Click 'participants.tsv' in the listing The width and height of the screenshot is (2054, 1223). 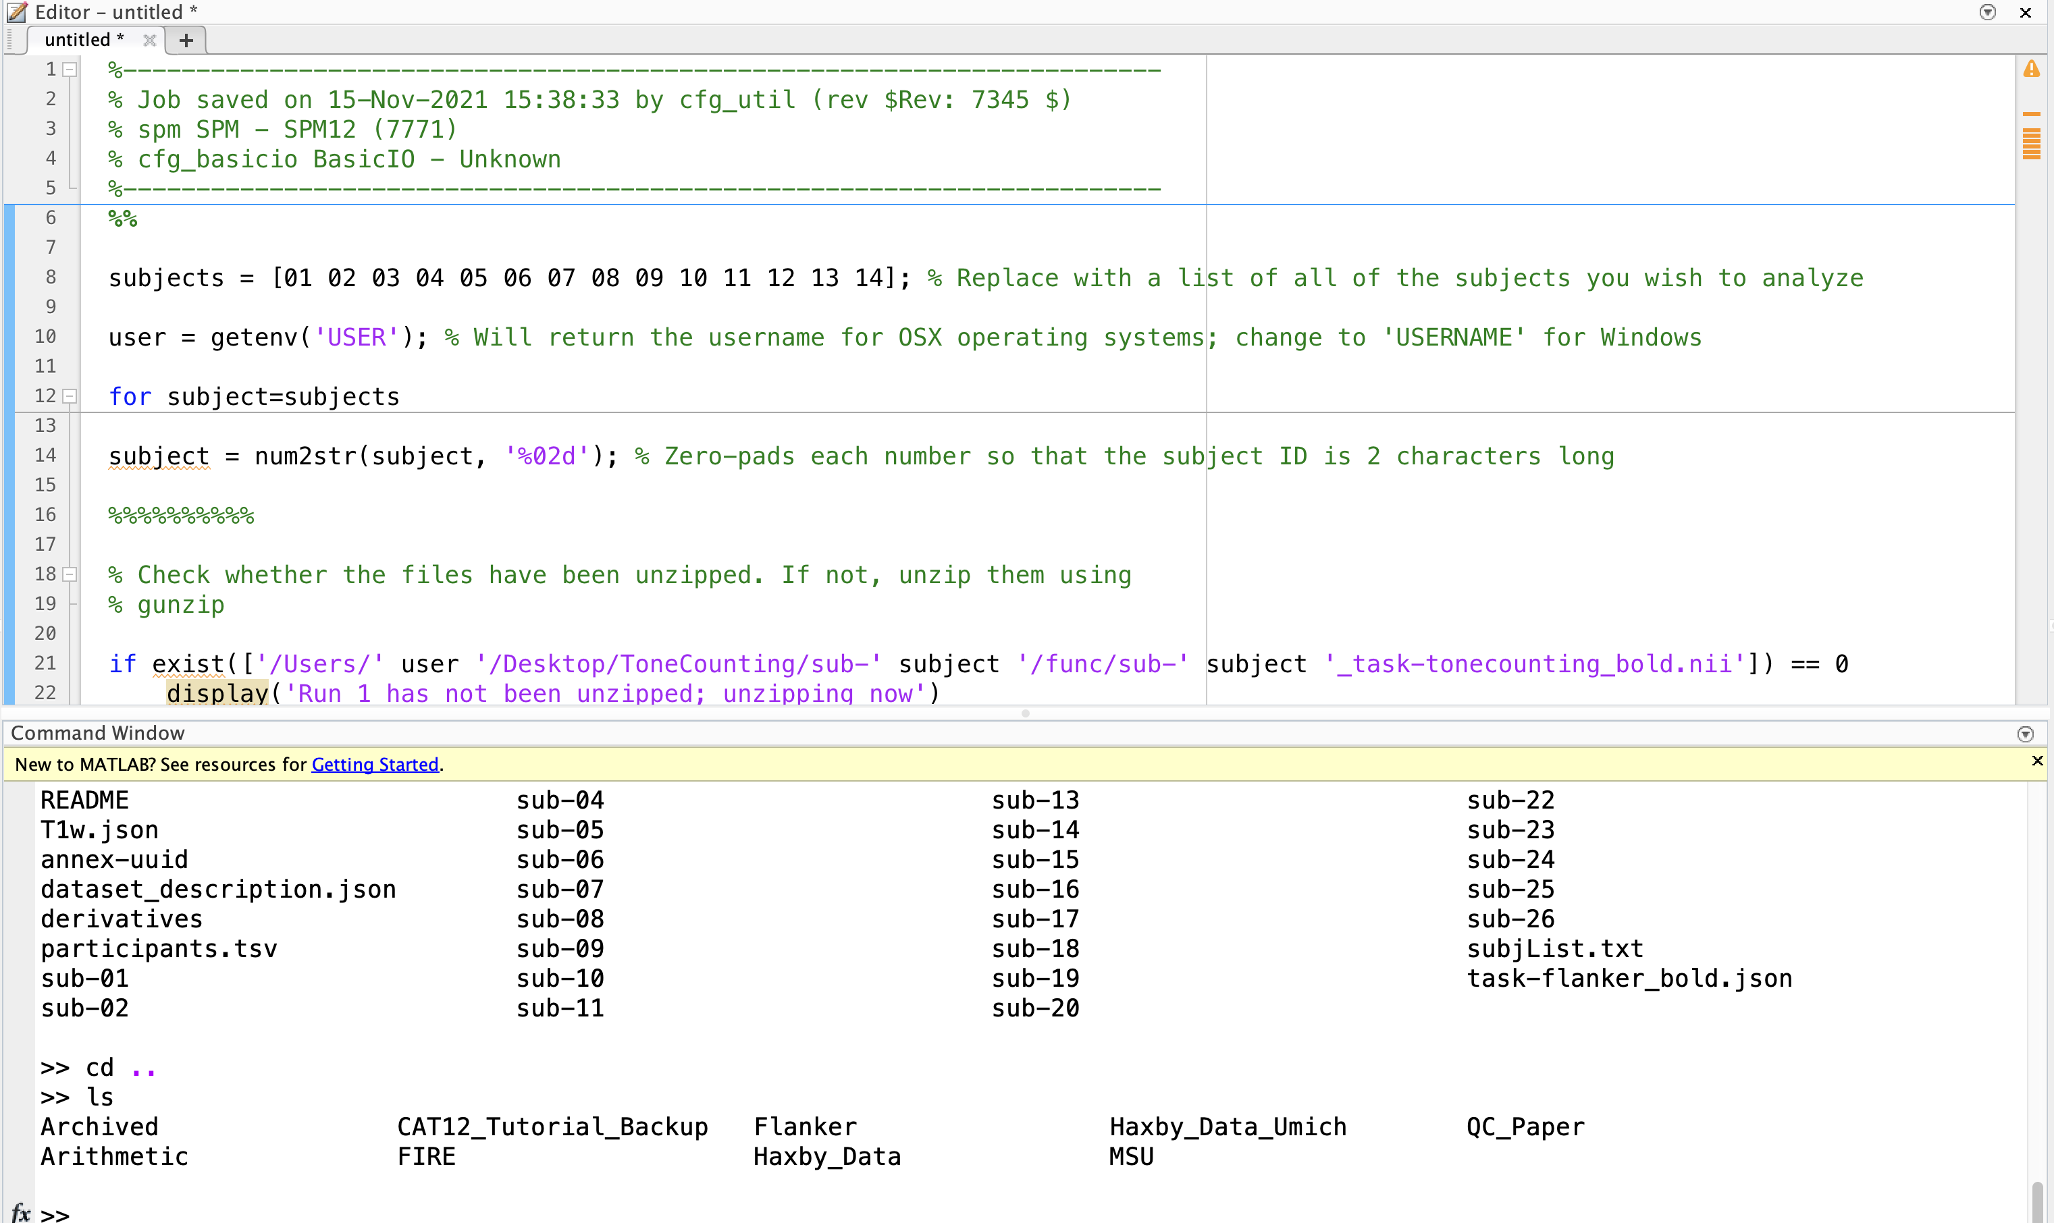point(159,950)
